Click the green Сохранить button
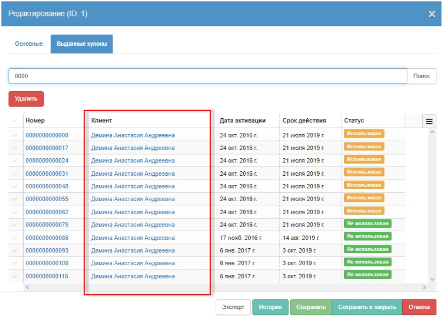This screenshot has height=324, width=442. [311, 307]
